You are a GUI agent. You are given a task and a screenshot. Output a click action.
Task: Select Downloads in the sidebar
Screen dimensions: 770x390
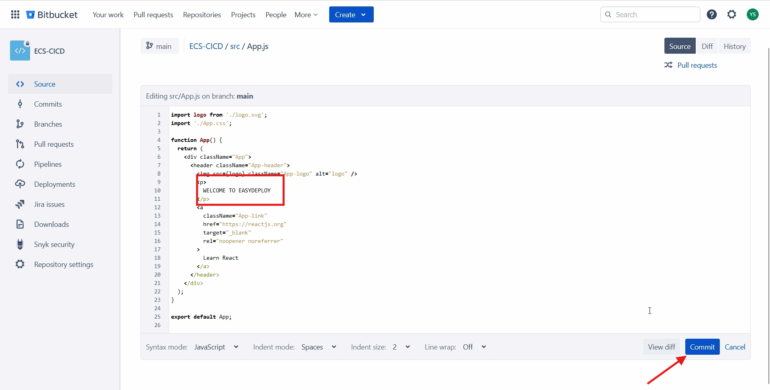tap(60, 224)
